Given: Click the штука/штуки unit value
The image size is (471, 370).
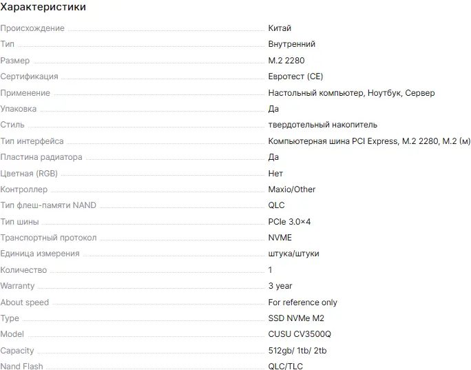Looking at the screenshot, I should click(293, 254).
